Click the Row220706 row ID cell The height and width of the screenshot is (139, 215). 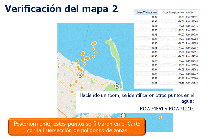click(192, 78)
